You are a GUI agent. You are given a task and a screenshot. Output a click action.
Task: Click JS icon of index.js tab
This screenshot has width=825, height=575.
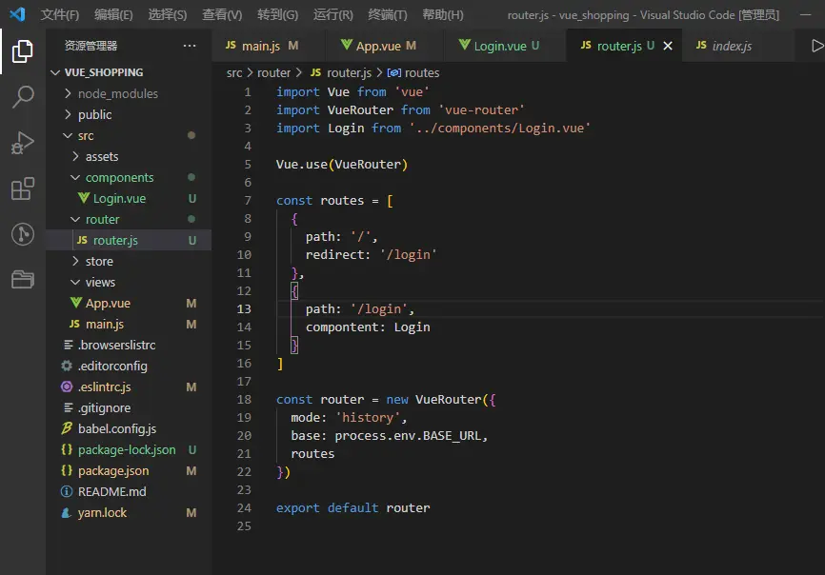pos(701,45)
